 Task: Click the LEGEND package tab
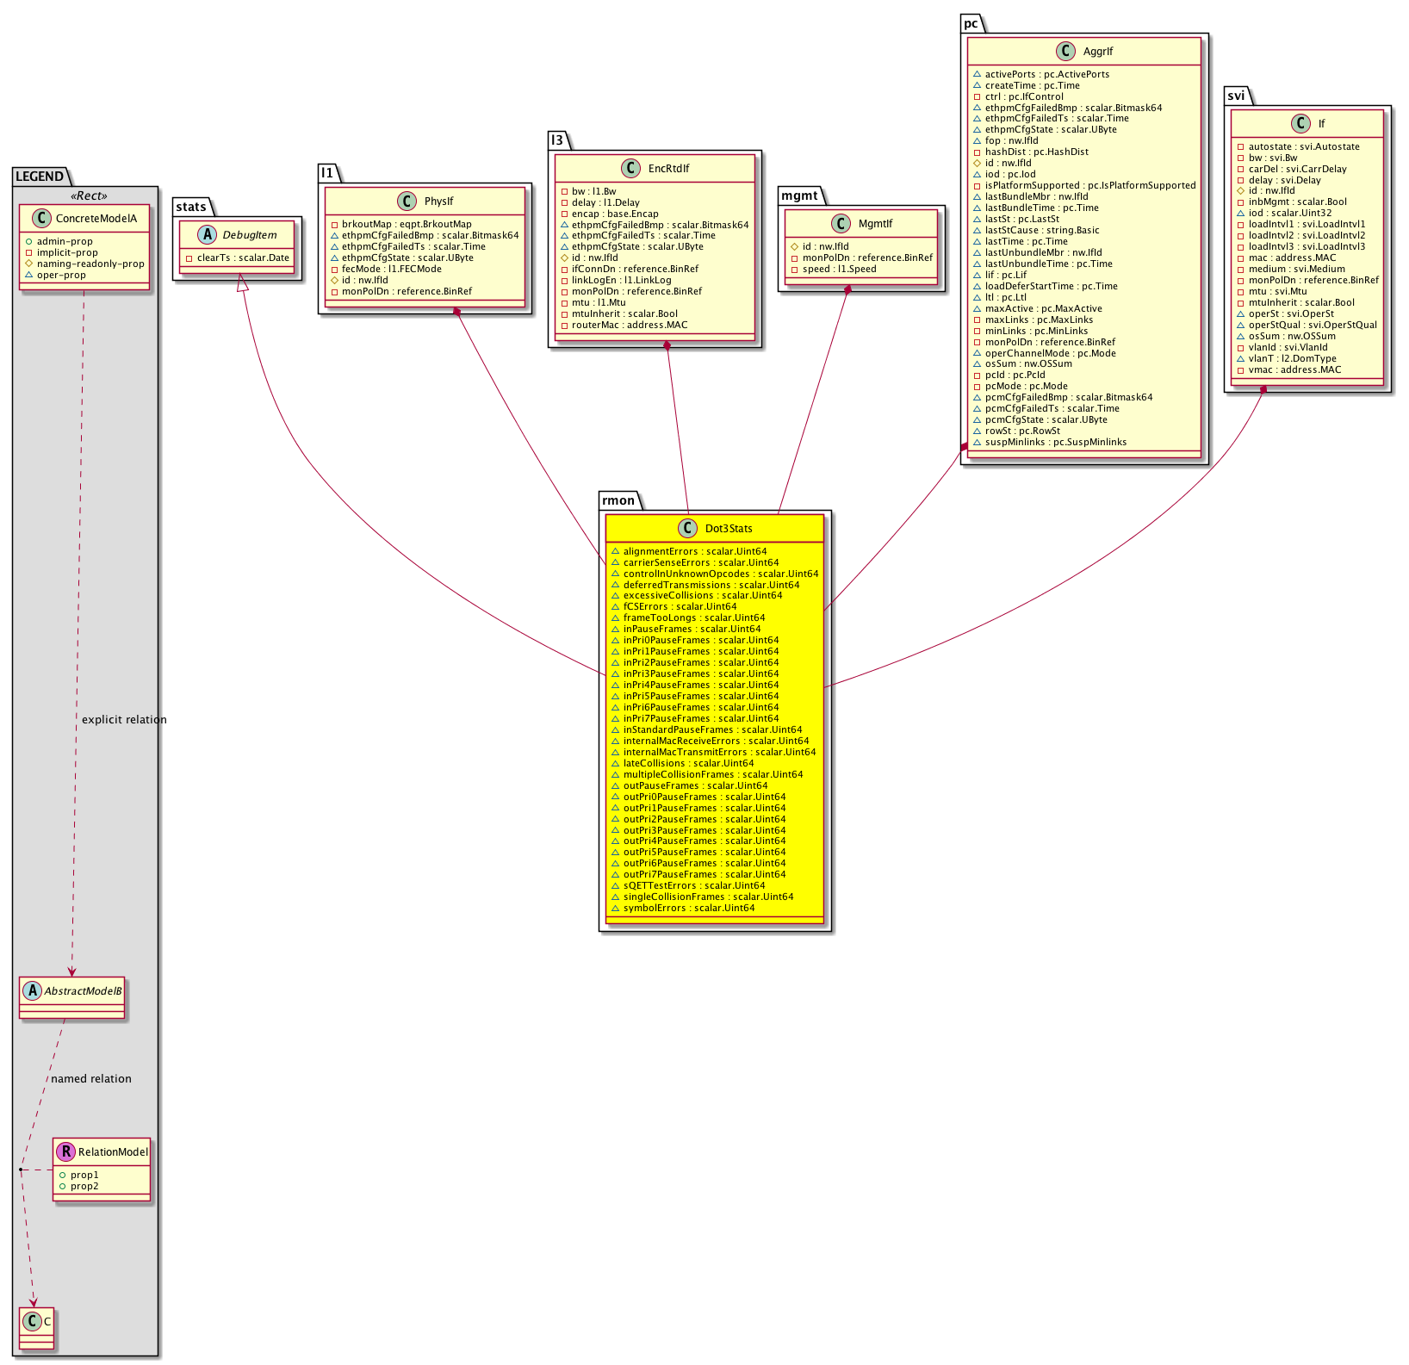[x=40, y=177]
